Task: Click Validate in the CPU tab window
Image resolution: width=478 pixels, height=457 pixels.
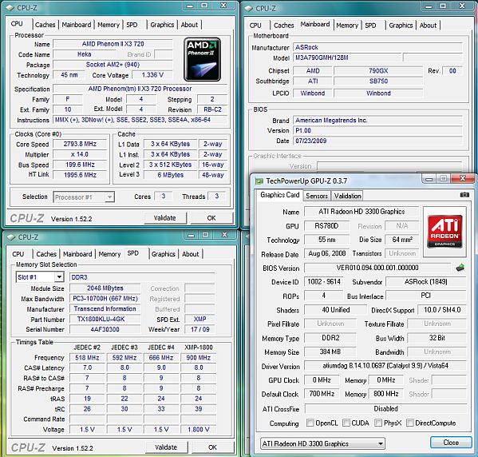Action: (x=165, y=218)
